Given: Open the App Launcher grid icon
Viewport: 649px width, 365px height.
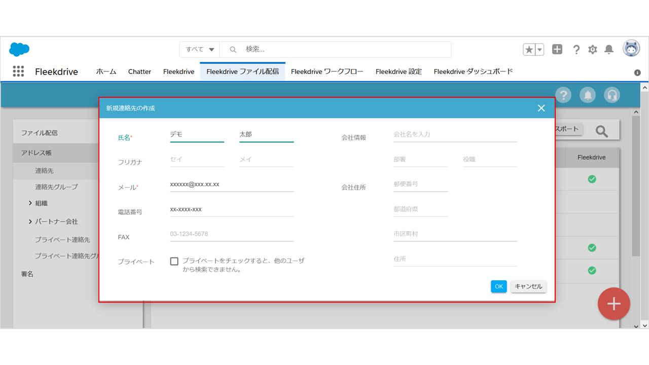Looking at the screenshot, I should coord(18,71).
